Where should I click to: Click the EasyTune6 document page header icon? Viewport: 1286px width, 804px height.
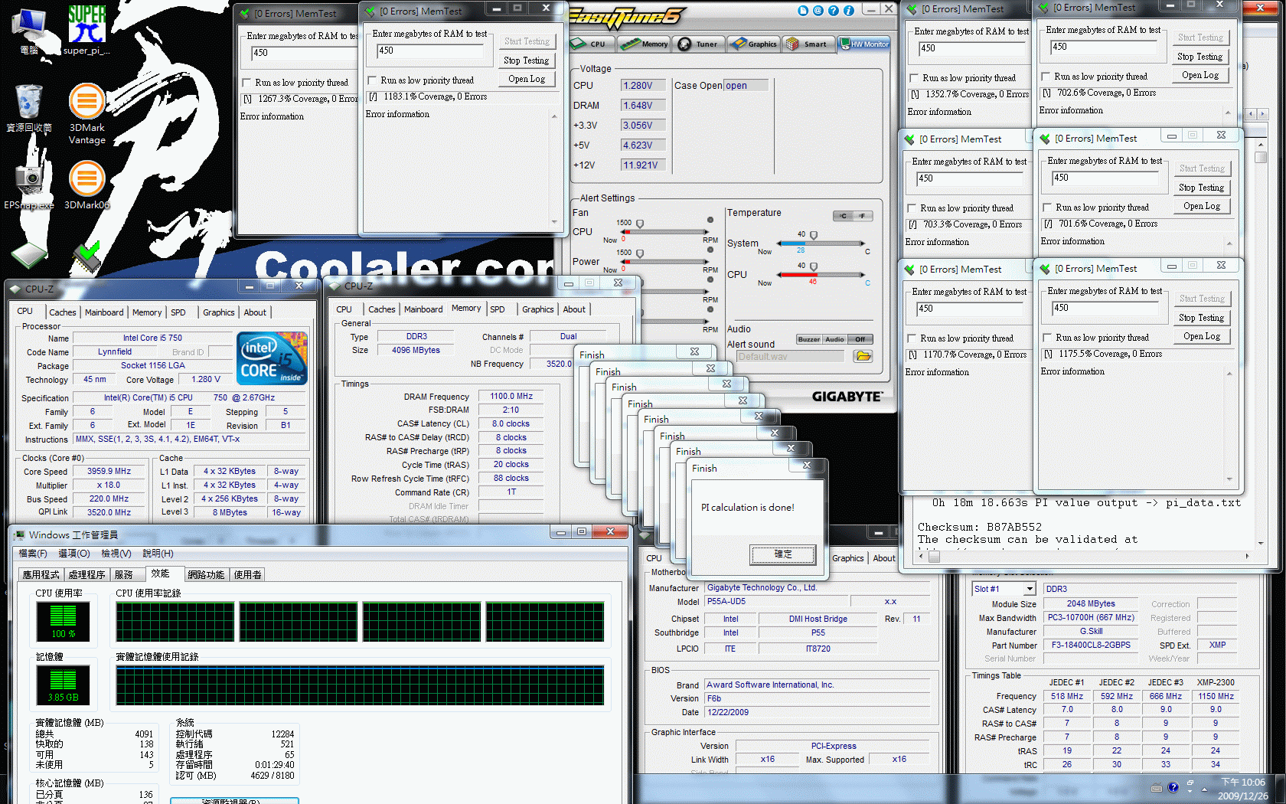(803, 11)
